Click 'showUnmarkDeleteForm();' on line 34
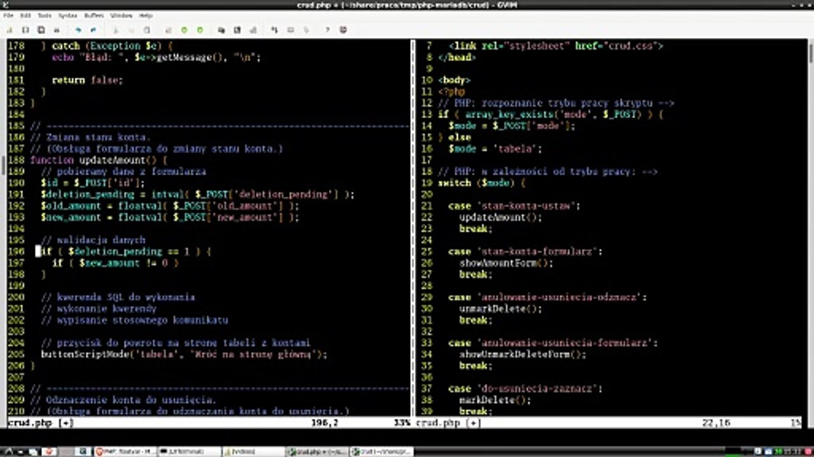814x457 pixels. 523,354
